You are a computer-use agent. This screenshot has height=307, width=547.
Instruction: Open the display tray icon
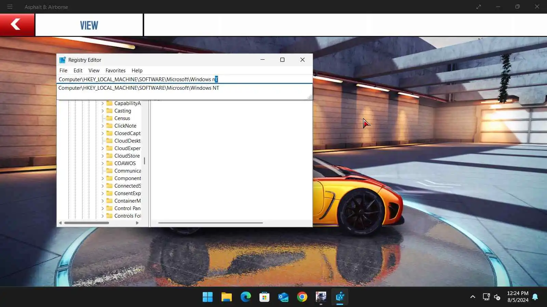tap(486, 297)
